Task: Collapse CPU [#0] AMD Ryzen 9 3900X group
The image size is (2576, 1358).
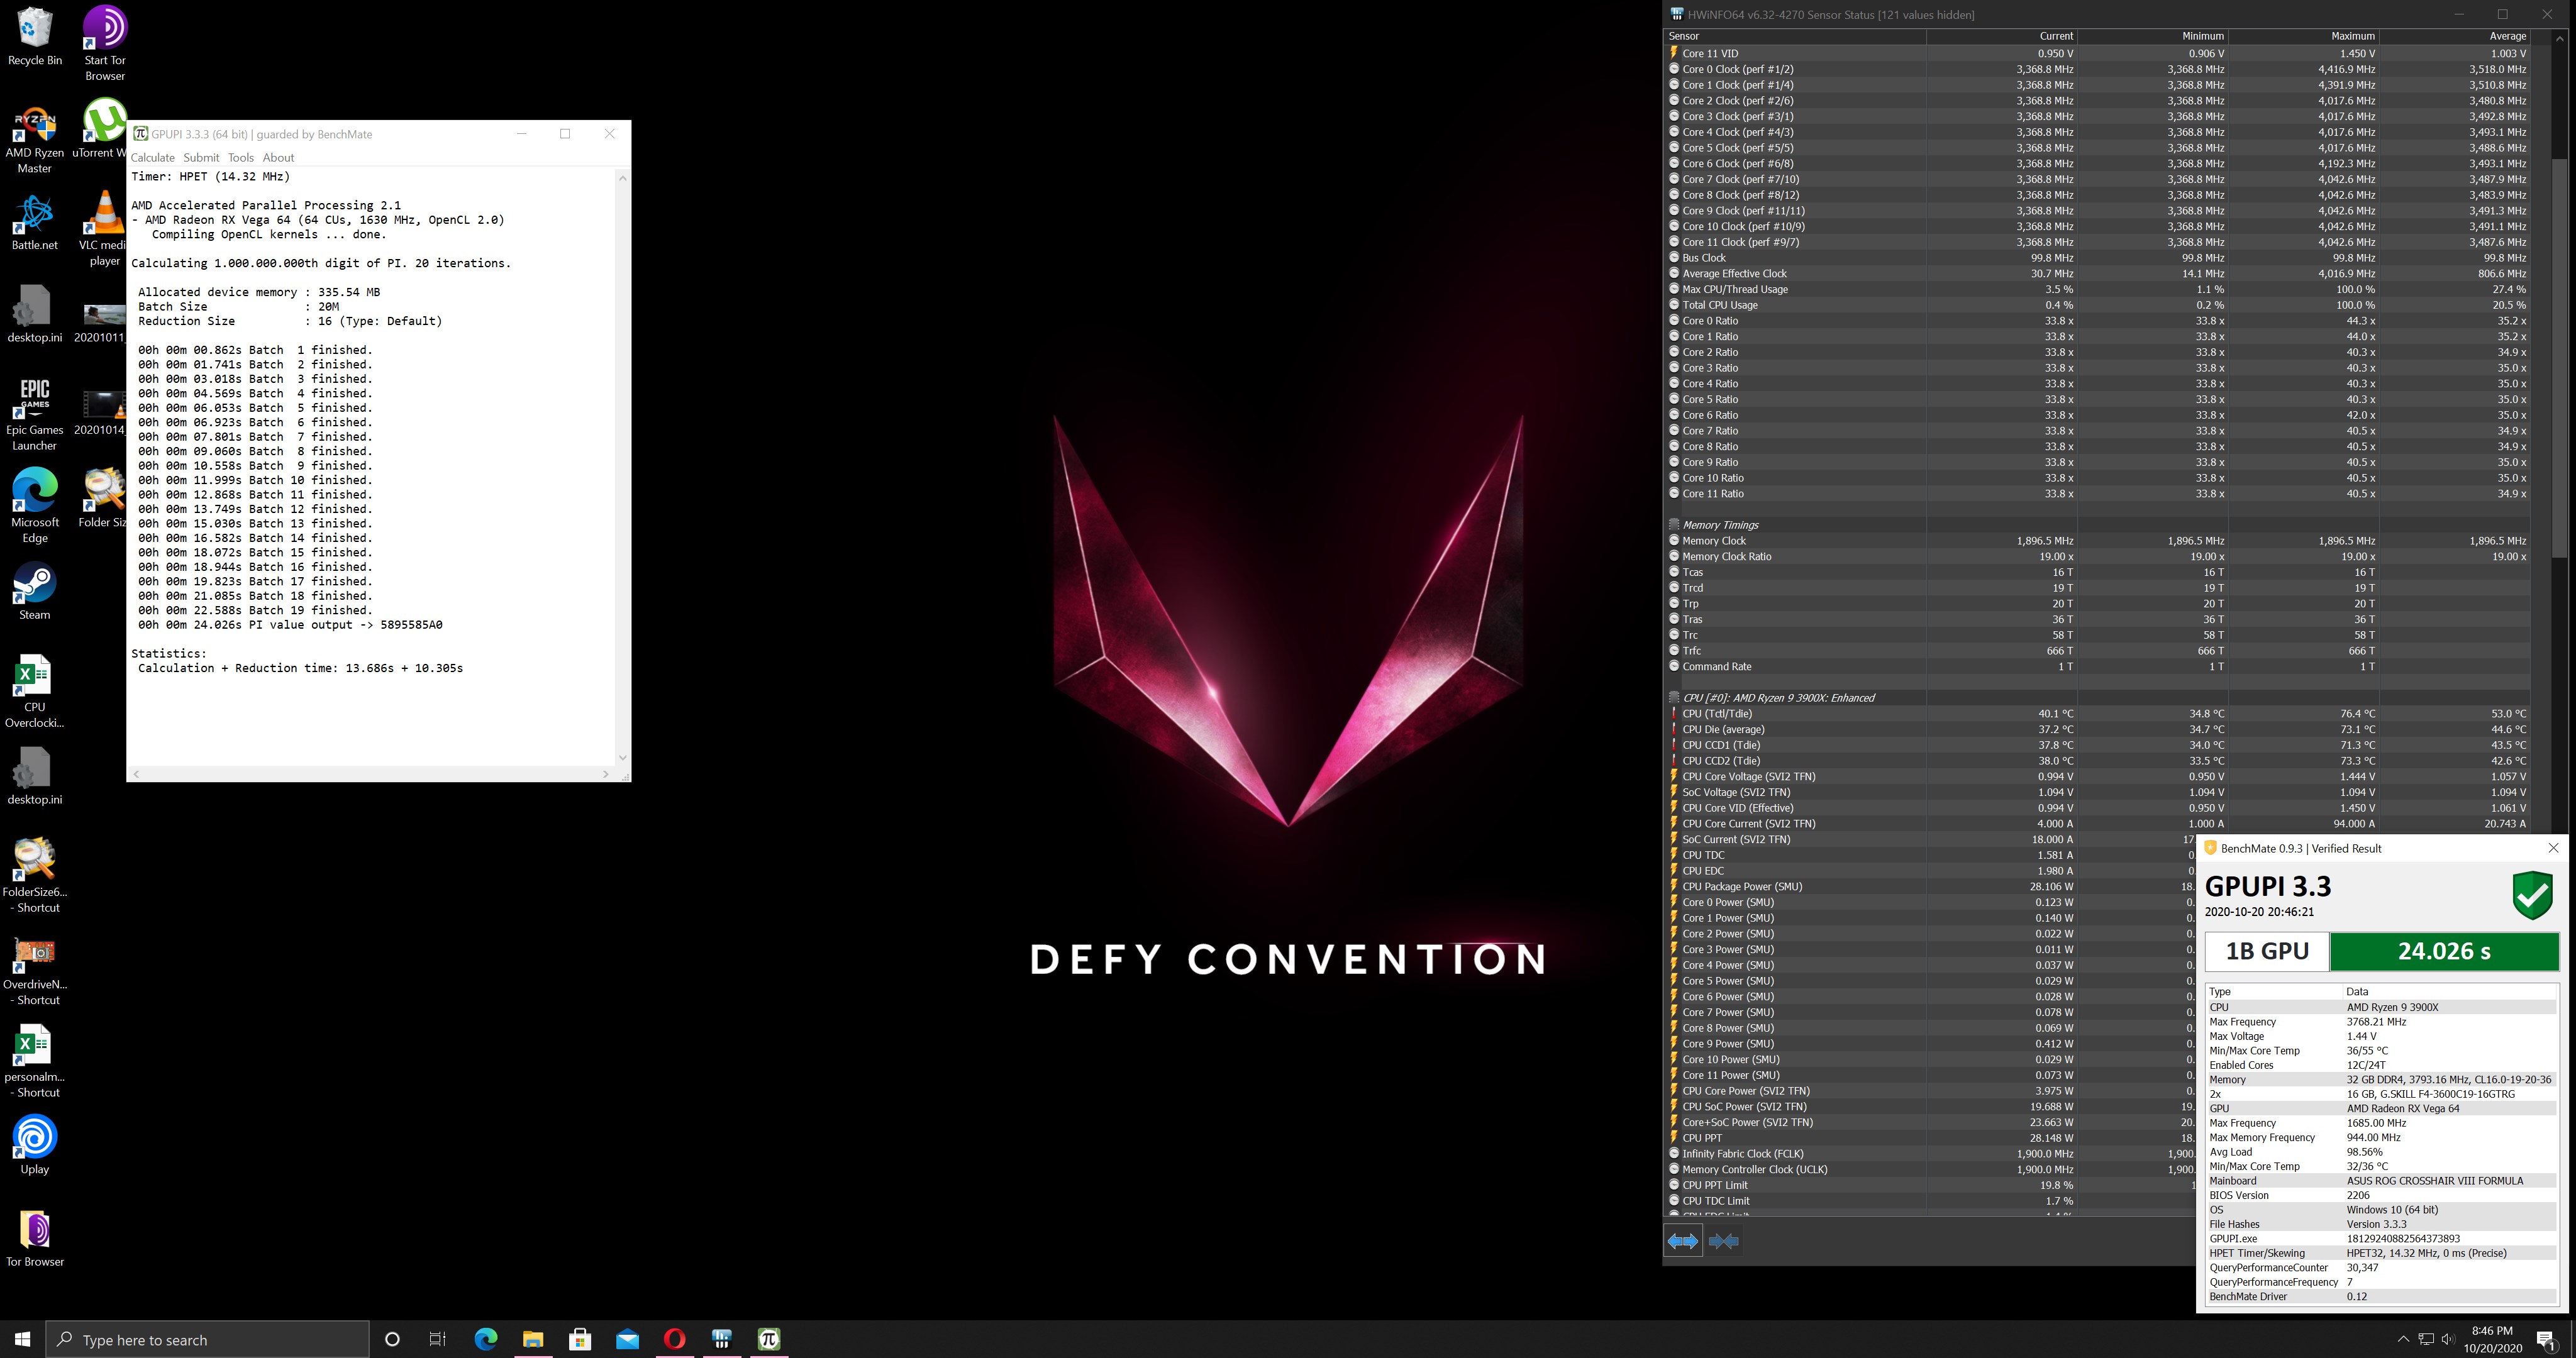Action: (x=1674, y=697)
